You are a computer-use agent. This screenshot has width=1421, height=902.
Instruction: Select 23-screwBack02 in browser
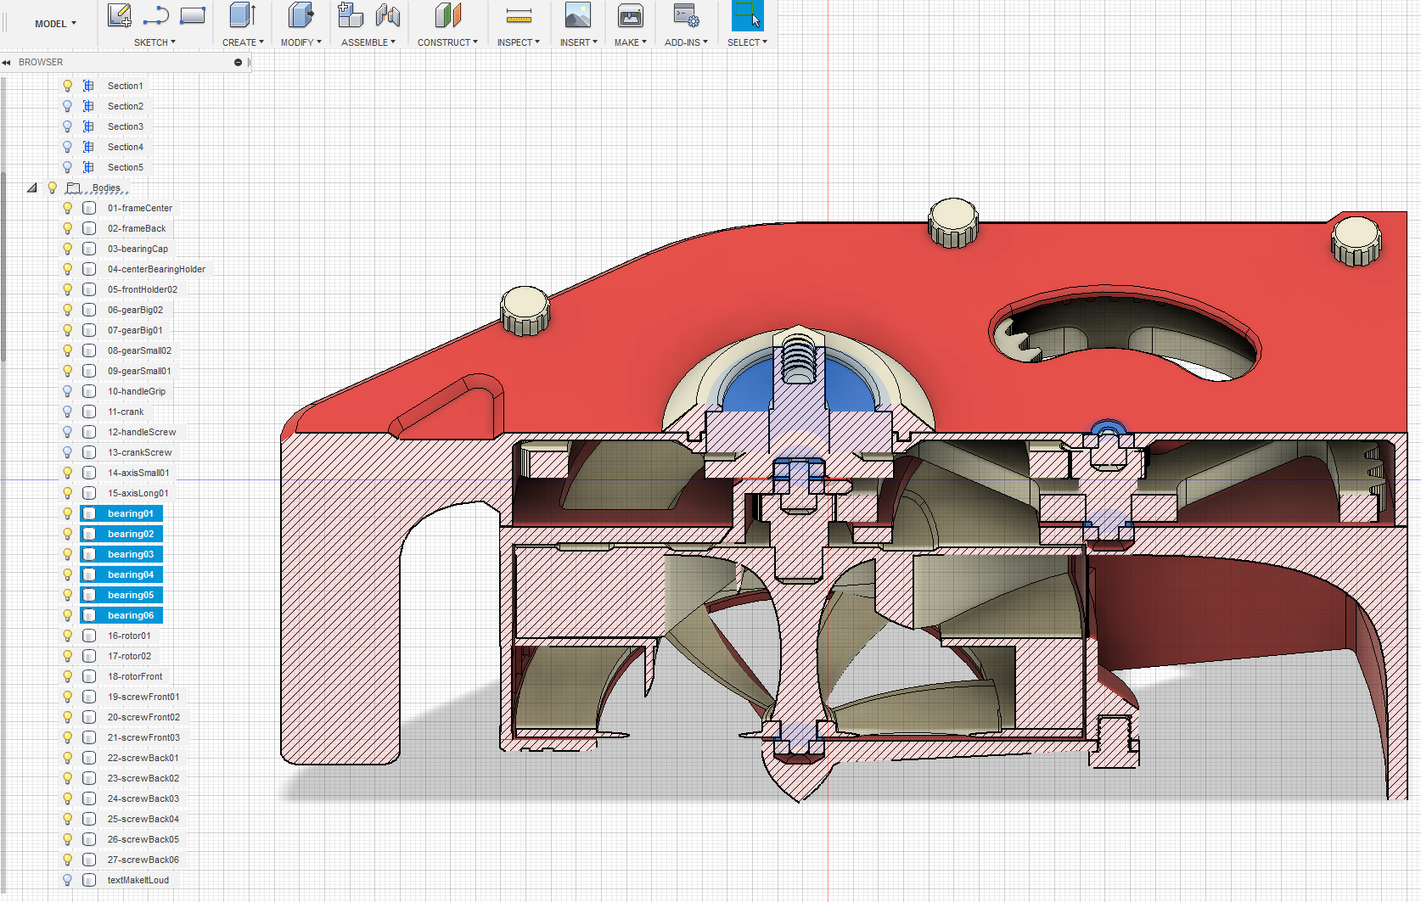click(143, 778)
